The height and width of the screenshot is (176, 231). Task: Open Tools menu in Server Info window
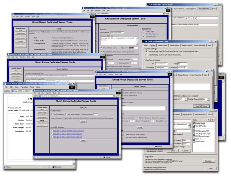click(32, 87)
